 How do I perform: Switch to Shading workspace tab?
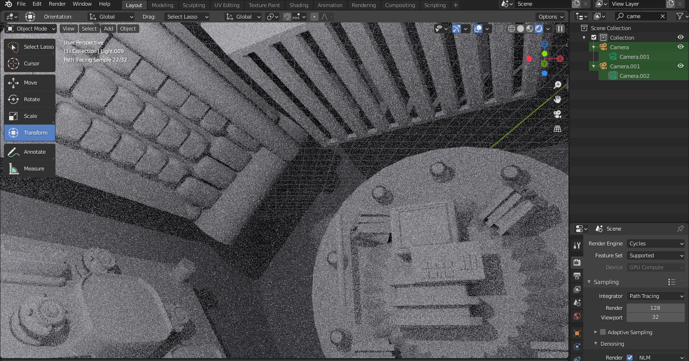(299, 5)
